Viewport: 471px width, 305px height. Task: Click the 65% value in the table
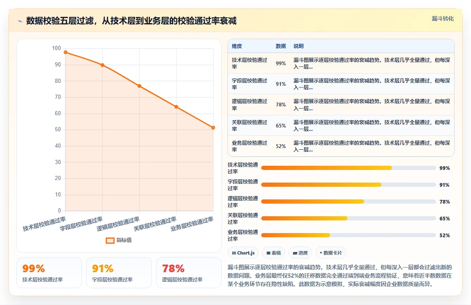coord(281,126)
